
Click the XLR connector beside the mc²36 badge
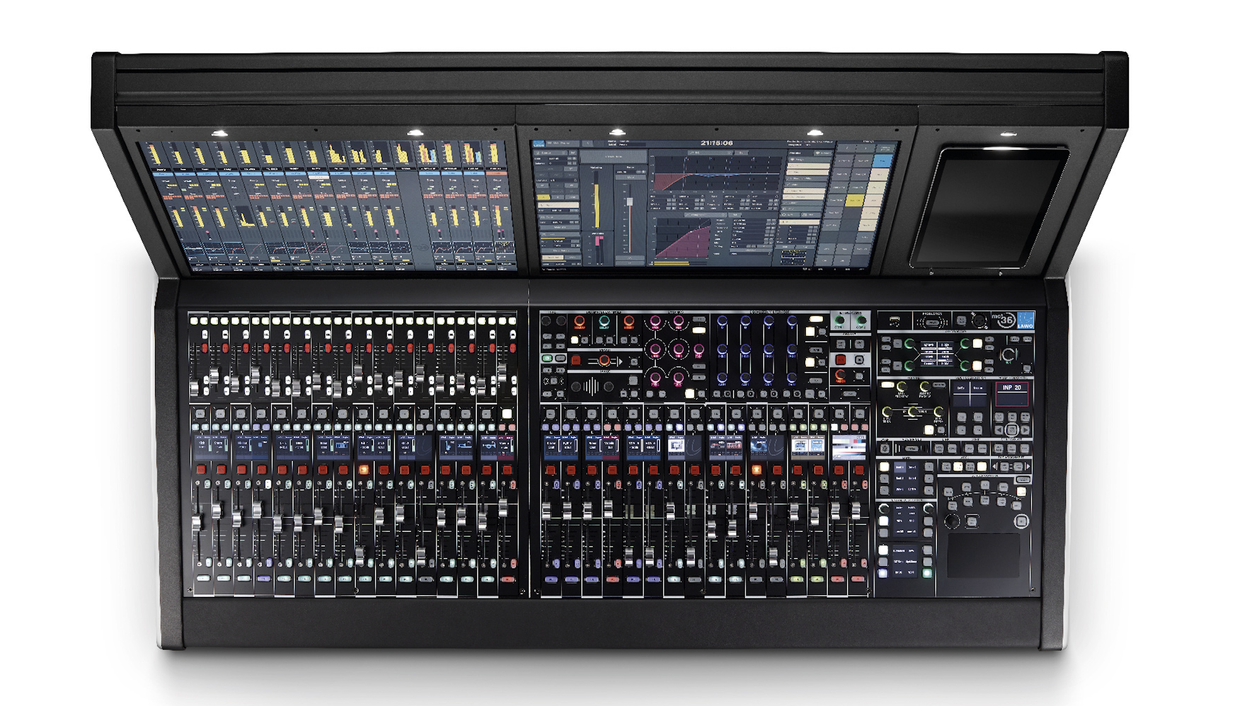[979, 320]
